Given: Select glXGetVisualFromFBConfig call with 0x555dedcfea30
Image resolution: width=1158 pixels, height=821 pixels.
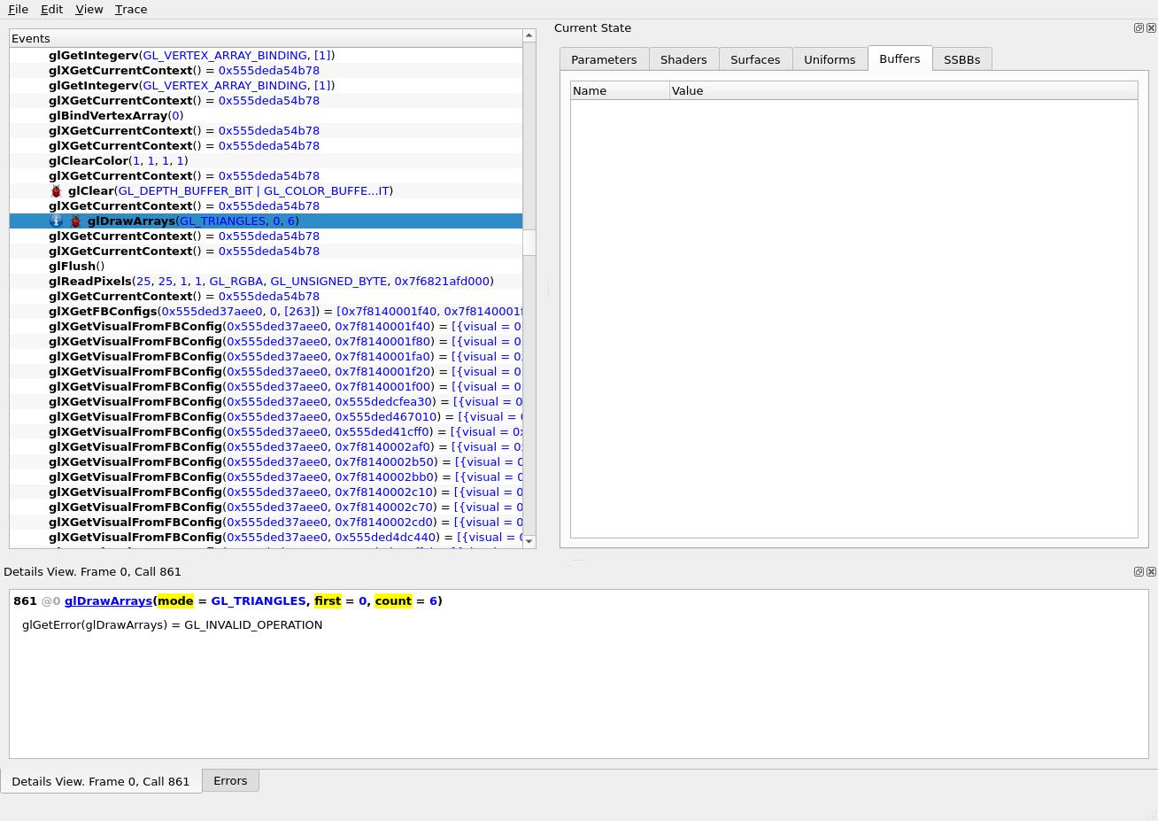Looking at the screenshot, I should point(266,401).
